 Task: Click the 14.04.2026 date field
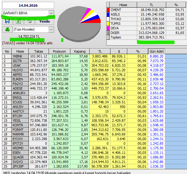pyautogui.click(x=28, y=6)
